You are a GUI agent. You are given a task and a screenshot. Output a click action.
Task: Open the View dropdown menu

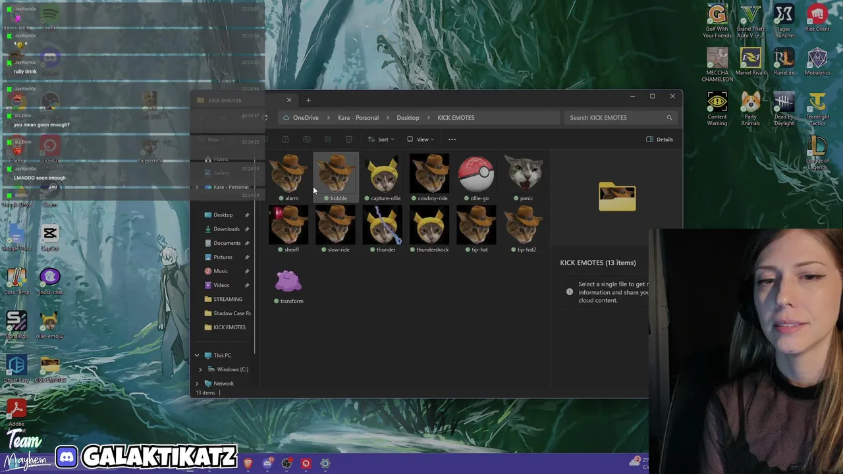click(420, 140)
